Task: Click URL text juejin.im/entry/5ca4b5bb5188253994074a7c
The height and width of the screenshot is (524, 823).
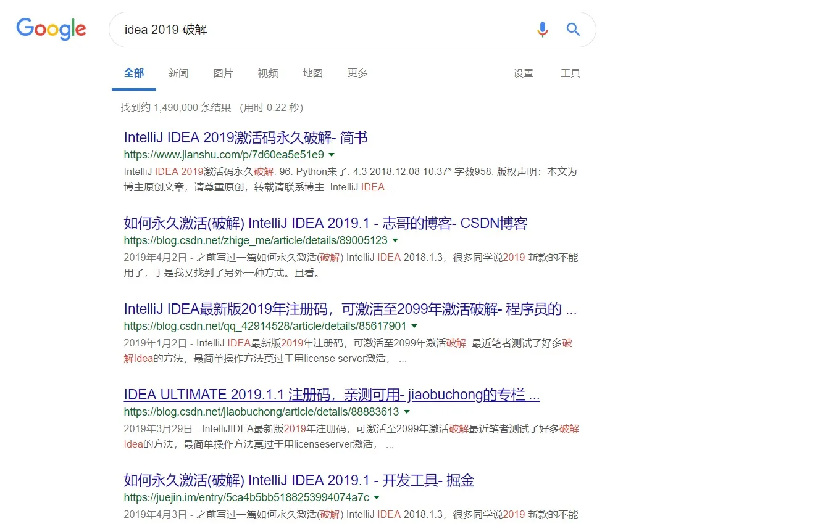Action: [x=247, y=497]
